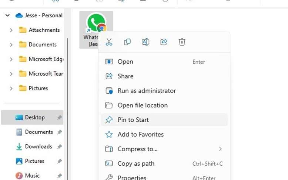Open the Compress to submenu arrow
The image size is (288, 180).
[x=220, y=149]
